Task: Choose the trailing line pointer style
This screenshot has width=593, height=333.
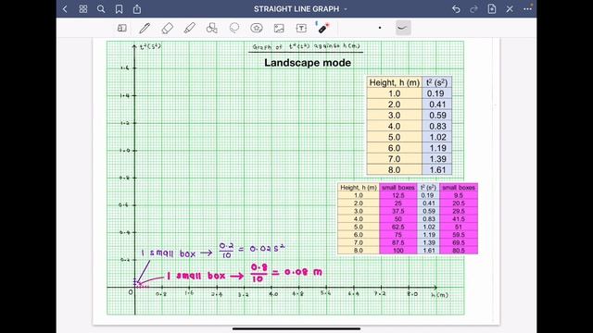Action: pos(403,28)
